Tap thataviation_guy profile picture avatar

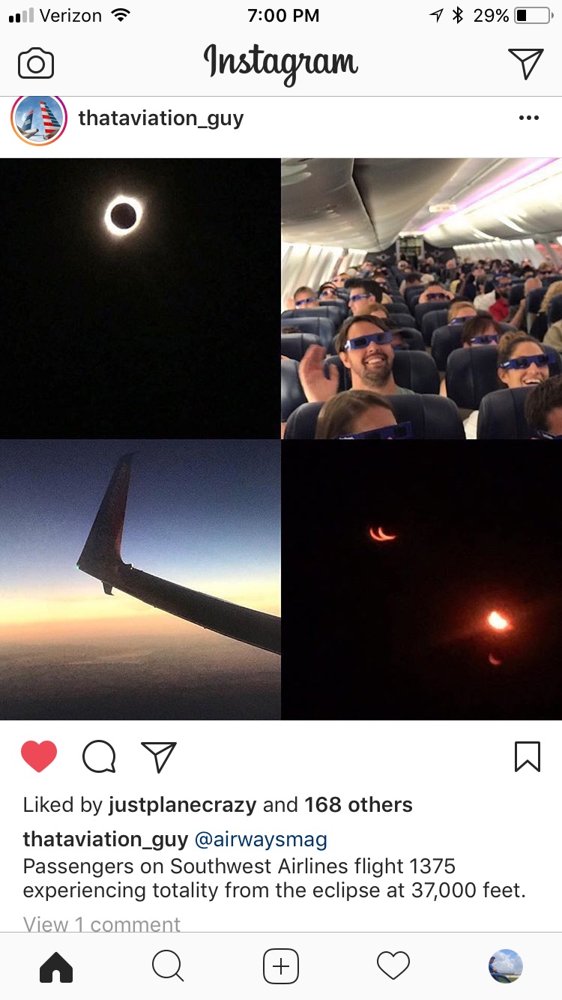(39, 118)
